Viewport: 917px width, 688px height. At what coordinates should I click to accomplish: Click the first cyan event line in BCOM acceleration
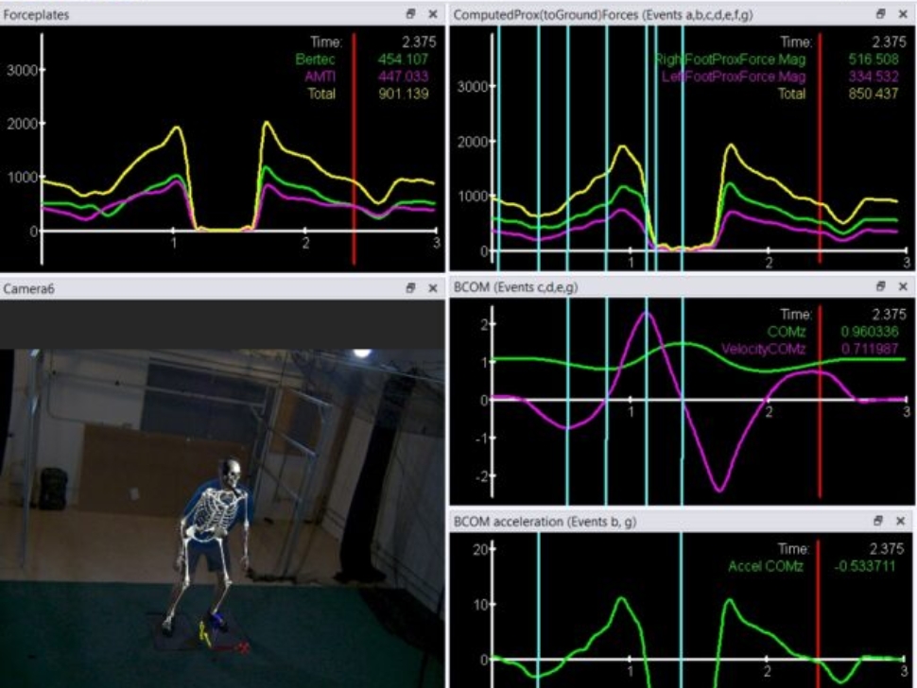tap(538, 605)
